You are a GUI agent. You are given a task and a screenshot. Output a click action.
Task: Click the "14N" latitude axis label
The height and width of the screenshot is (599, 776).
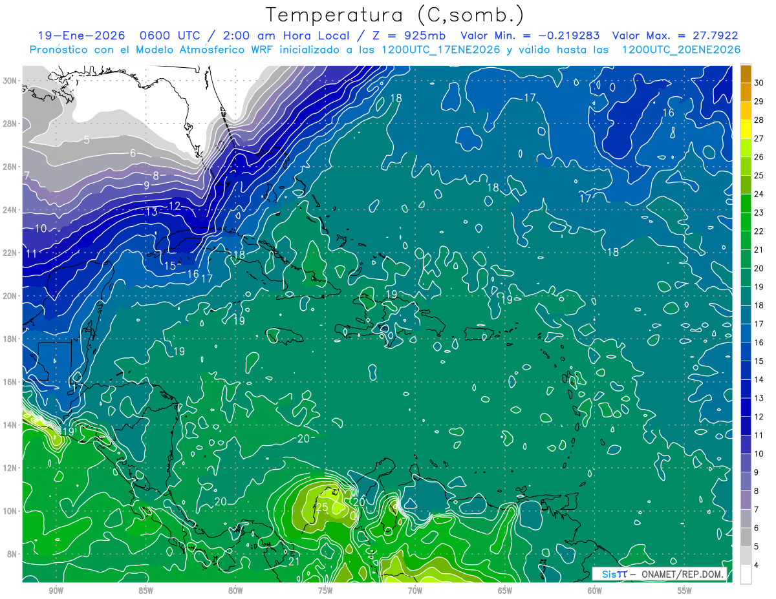[x=10, y=425]
